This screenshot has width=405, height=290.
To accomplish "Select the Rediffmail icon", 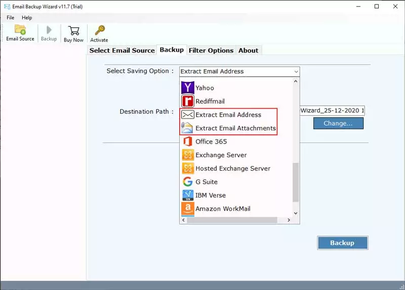I will tap(187, 101).
